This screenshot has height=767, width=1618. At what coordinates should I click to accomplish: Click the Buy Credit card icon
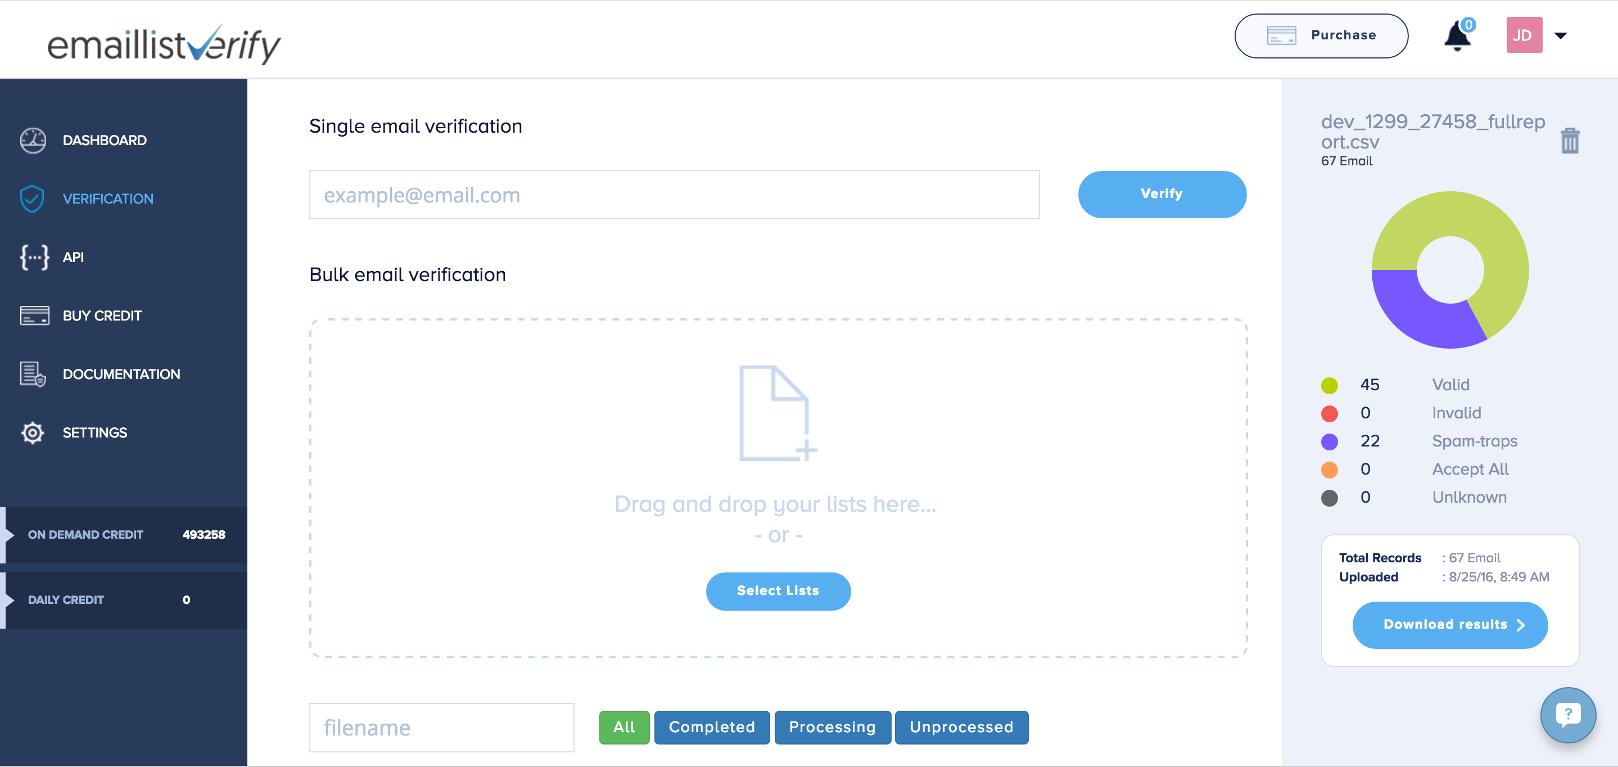34,315
